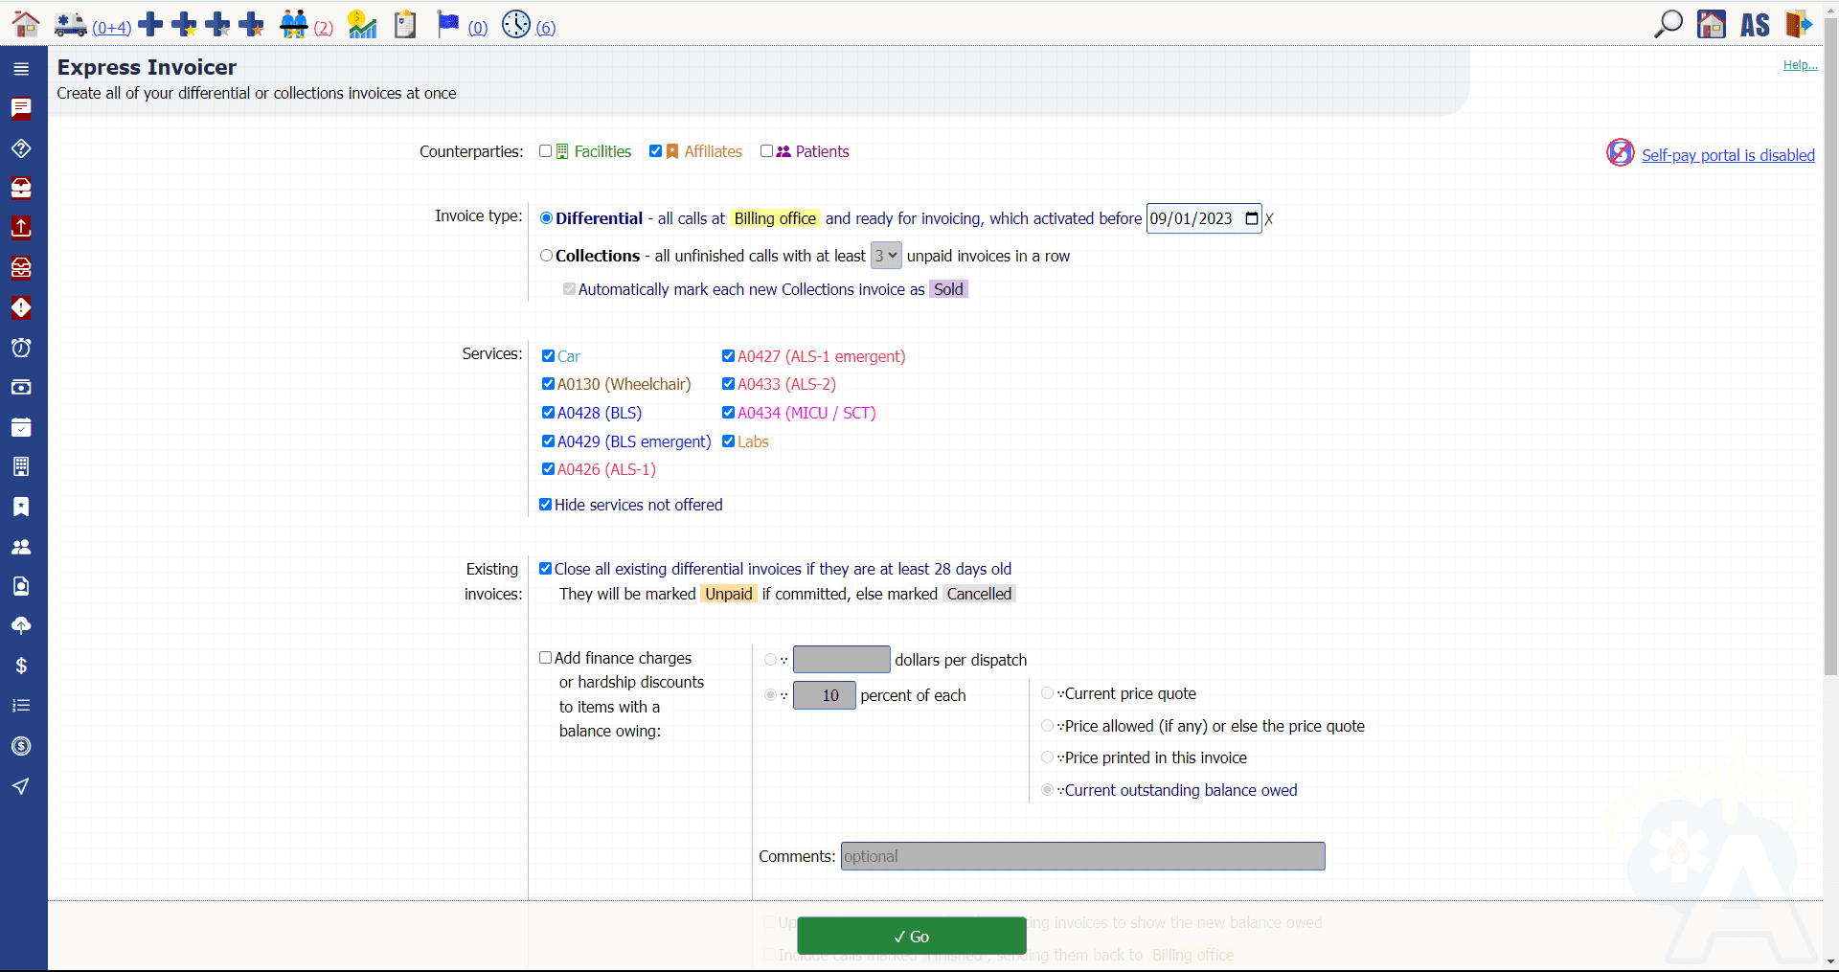Select the revenue chart icon in the toolbar
This screenshot has height=972, width=1839.
[361, 25]
